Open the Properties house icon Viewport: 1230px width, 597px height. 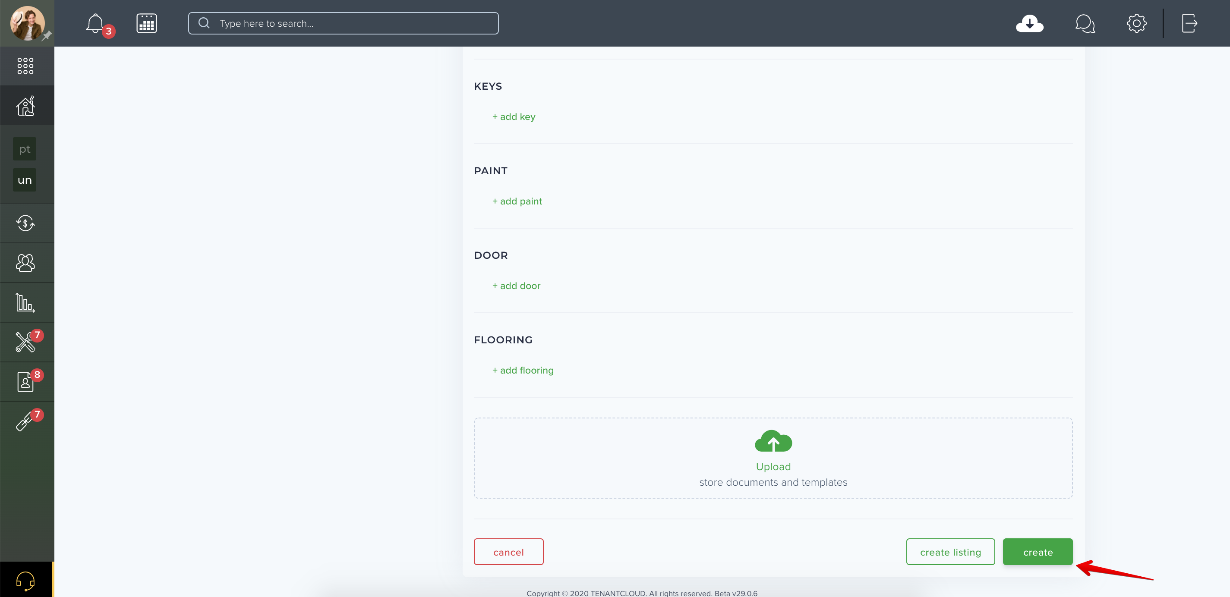(x=26, y=105)
